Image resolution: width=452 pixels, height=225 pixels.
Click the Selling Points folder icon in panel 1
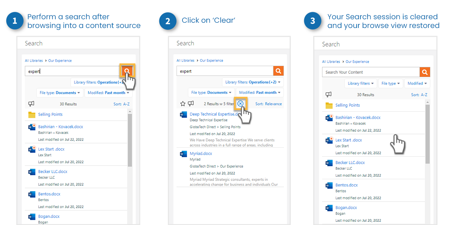32,114
